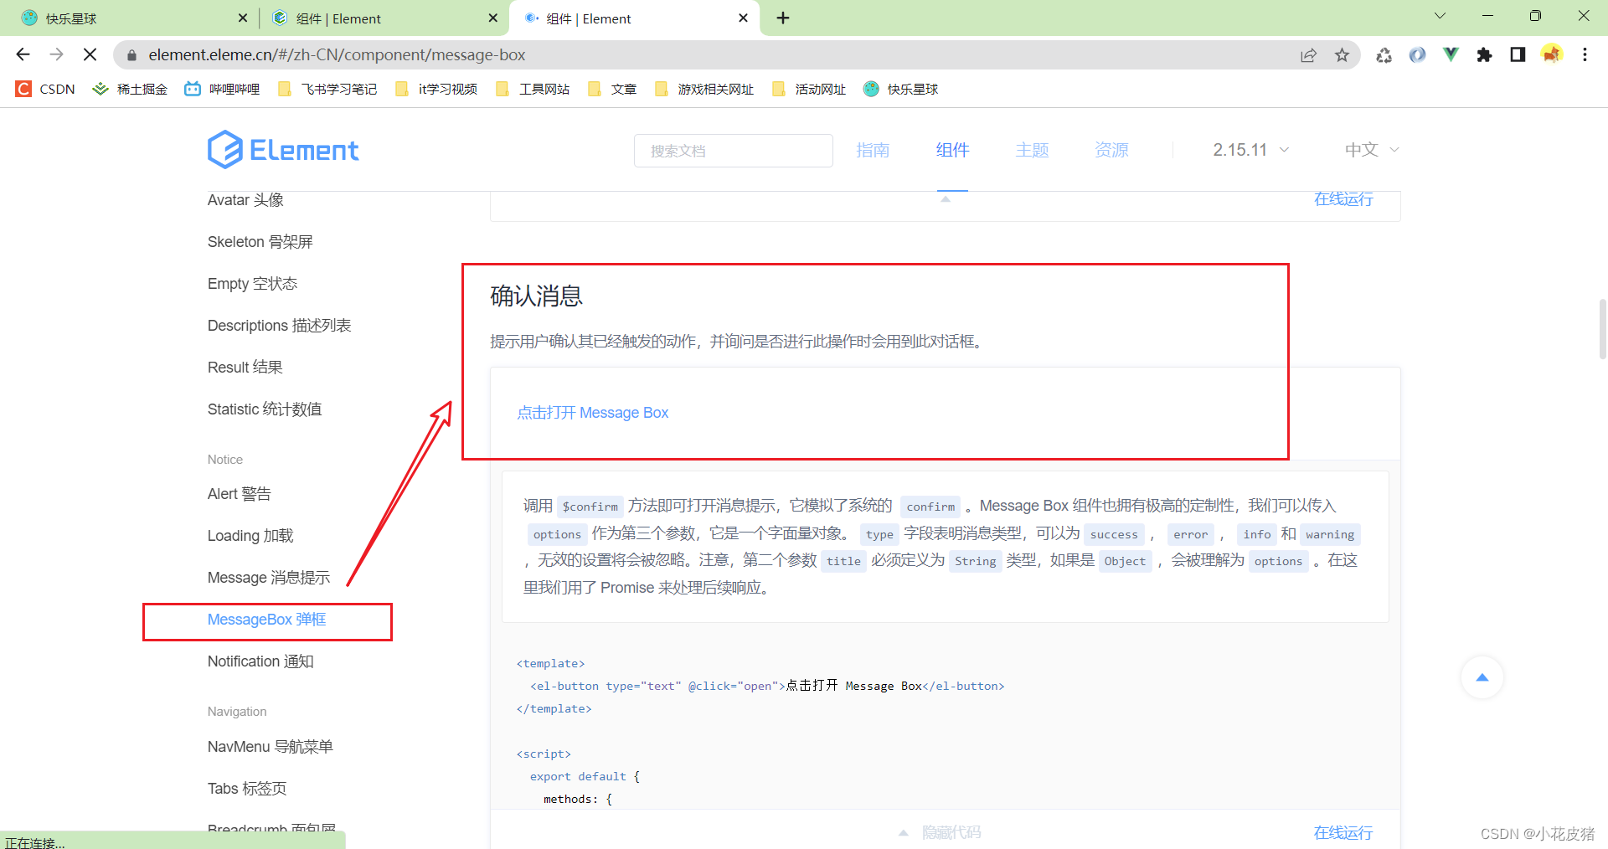1608x849 pixels.
Task: Click the browser forward arrow
Action: coord(56,54)
